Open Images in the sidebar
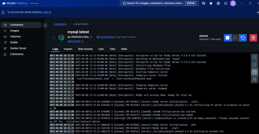This screenshot has width=259, height=134. [x=21, y=30]
